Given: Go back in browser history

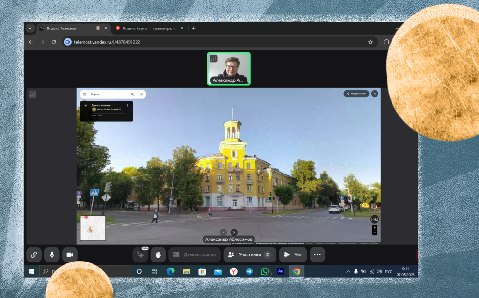Looking at the screenshot, I should click(31, 42).
